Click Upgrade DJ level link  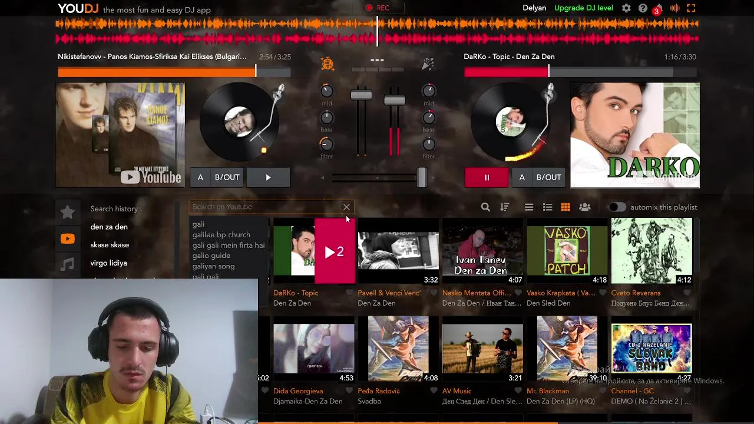pyautogui.click(x=584, y=8)
